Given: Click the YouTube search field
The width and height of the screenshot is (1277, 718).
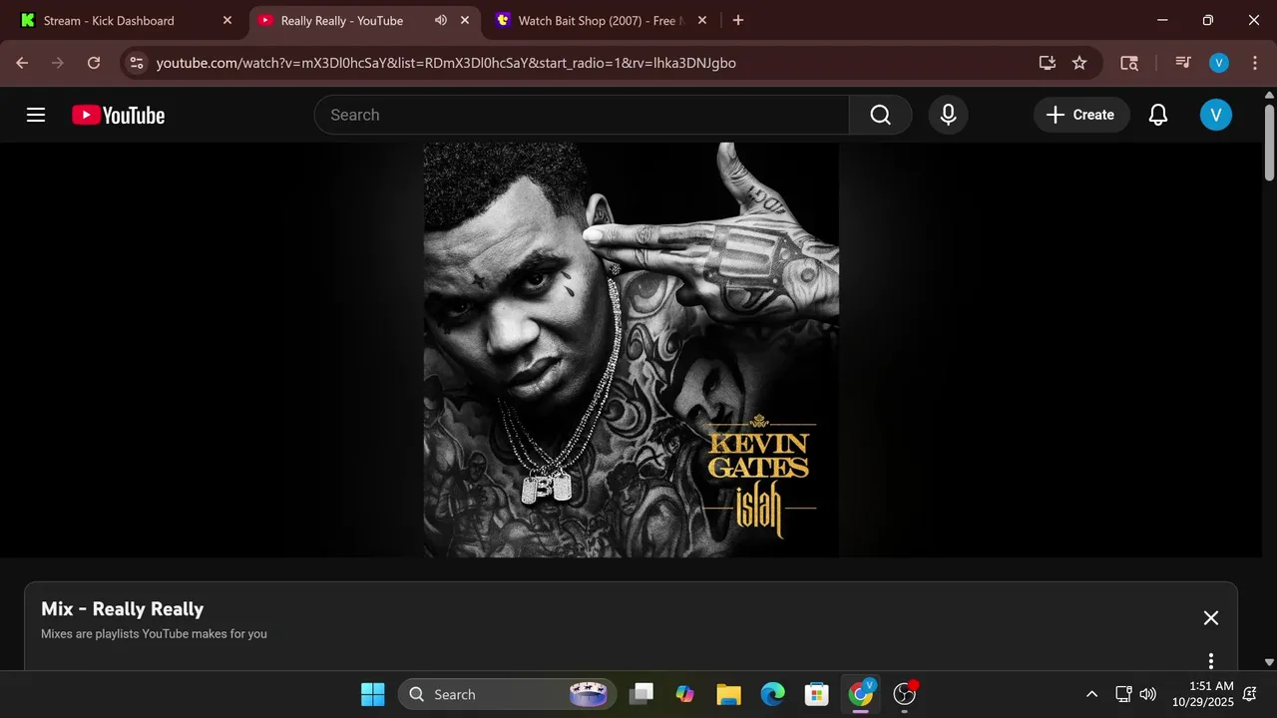Looking at the screenshot, I should point(582,115).
